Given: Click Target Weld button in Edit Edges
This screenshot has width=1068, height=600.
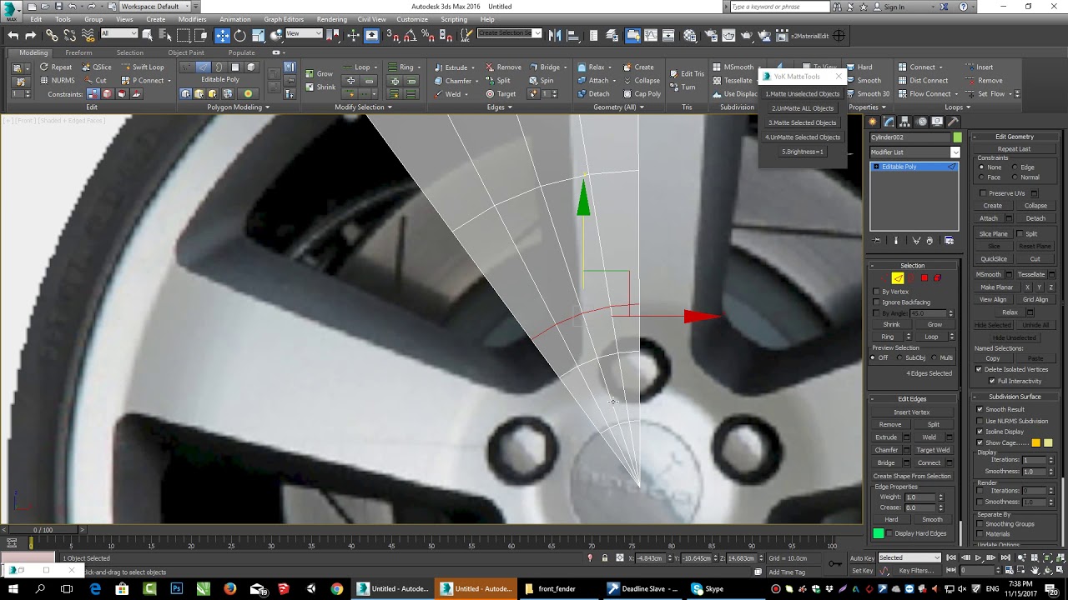Looking at the screenshot, I should [933, 450].
